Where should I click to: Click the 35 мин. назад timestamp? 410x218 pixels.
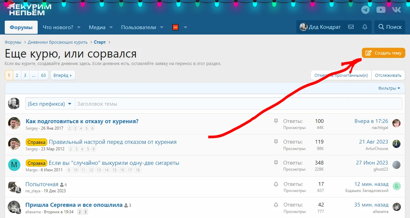(x=371, y=204)
